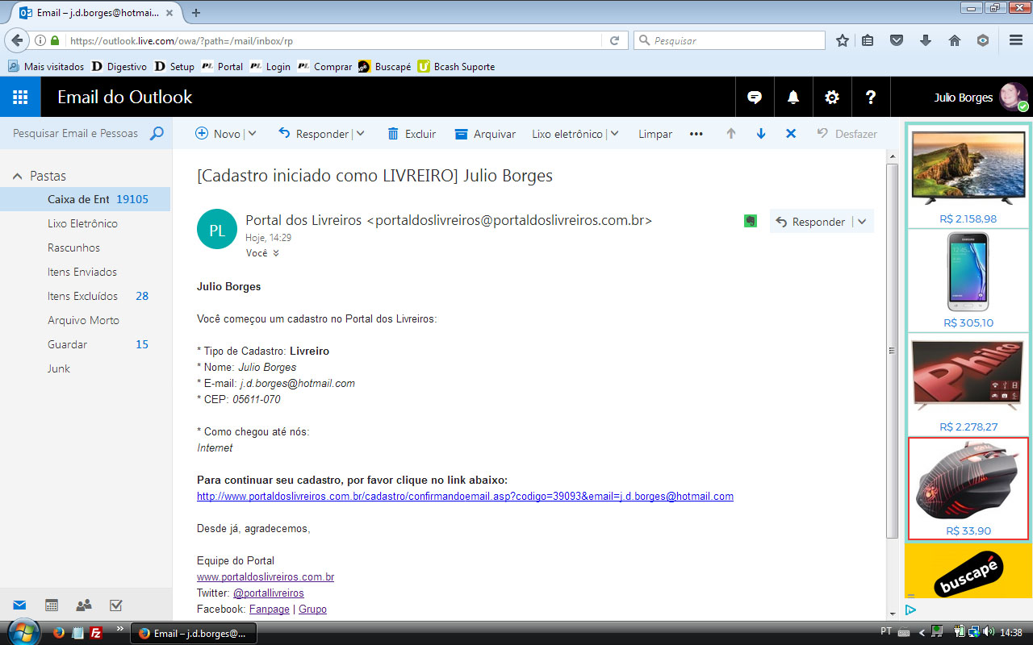Click the Windows Start button

tap(23, 631)
